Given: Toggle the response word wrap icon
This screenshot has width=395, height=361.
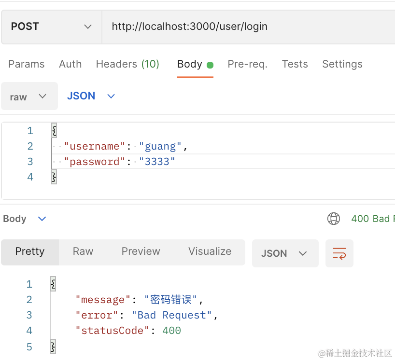Looking at the screenshot, I should click(x=339, y=253).
